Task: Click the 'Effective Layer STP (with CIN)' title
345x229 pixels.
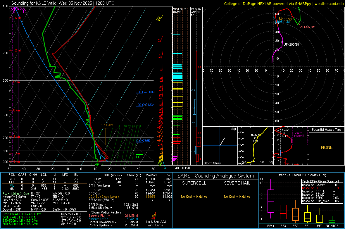Action: [301, 175]
